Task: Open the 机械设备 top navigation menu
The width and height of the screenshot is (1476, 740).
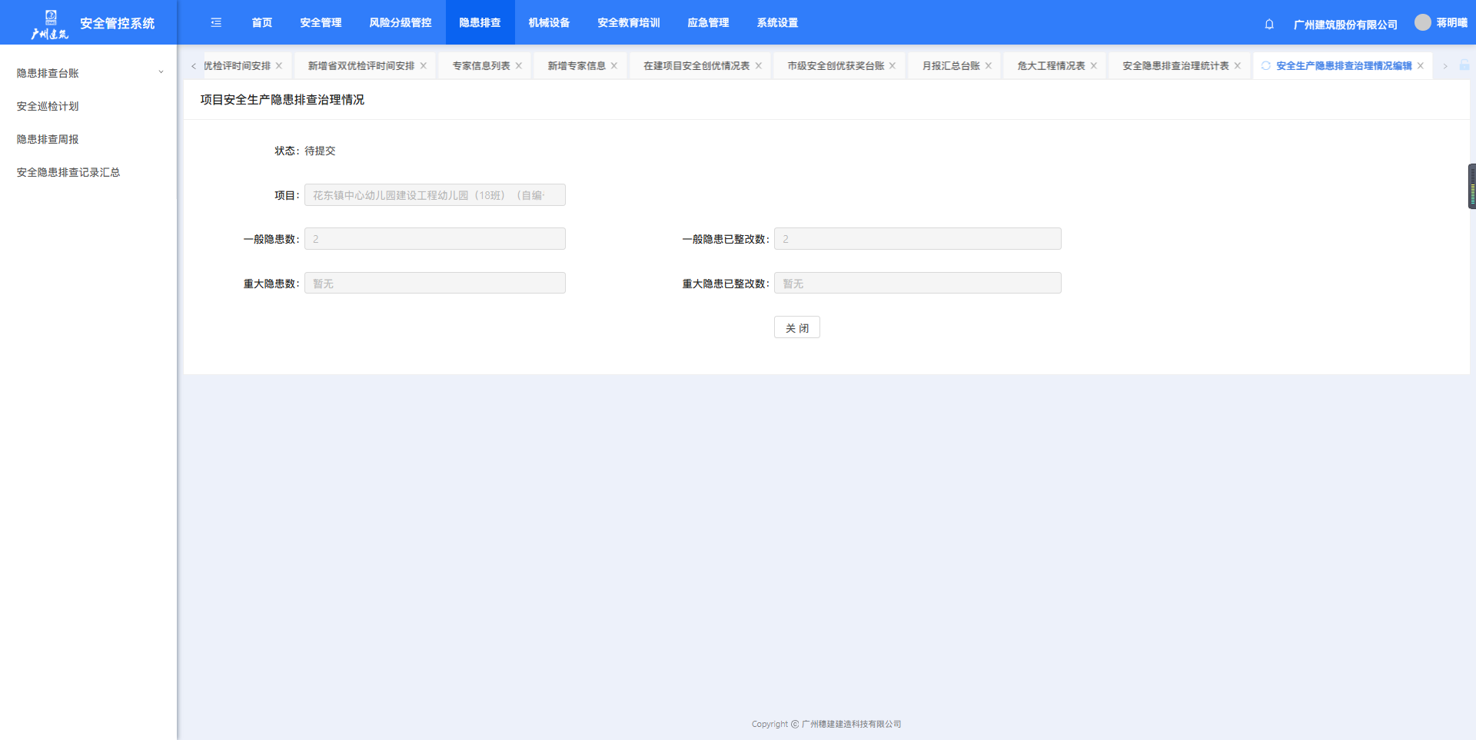Action: (549, 23)
